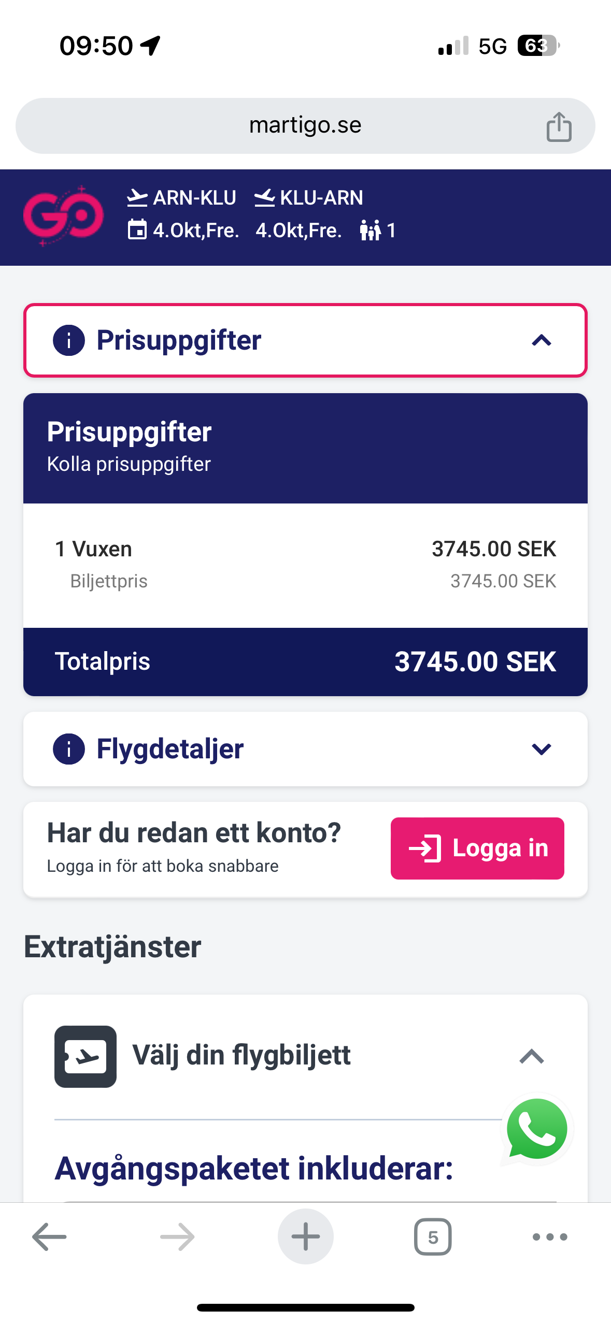Tap the Totalpris 3745.00 SEK bar
611x1324 pixels.
[x=305, y=661]
